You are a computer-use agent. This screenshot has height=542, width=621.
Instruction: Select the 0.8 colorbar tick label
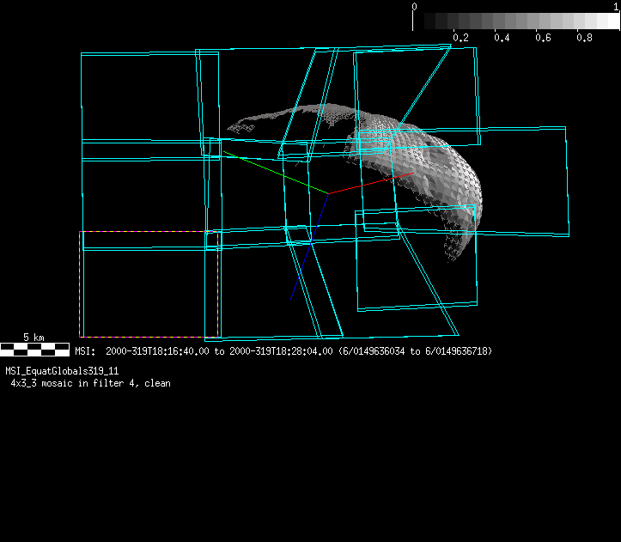point(584,38)
